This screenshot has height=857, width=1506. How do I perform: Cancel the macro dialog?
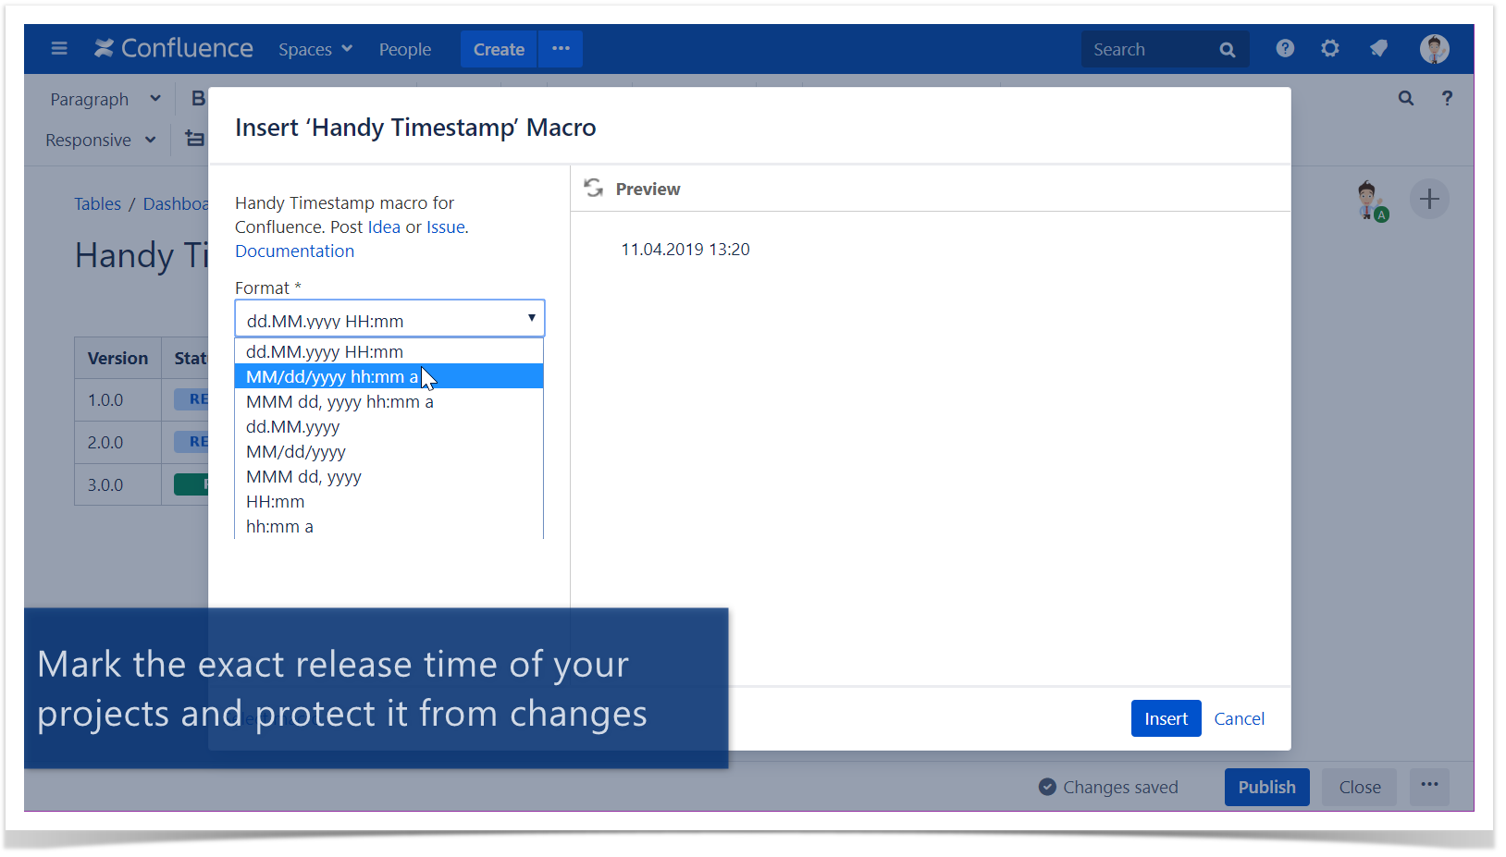click(1239, 718)
